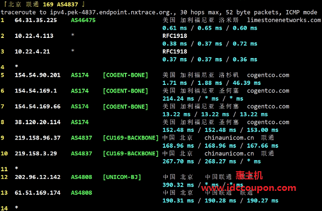Image resolution: width=322 pixels, height=211 pixels.
Task: Click IP address 219.158.3.29
Action: coord(36,153)
